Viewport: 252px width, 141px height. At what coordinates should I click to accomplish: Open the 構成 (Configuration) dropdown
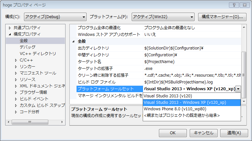pos(55,16)
